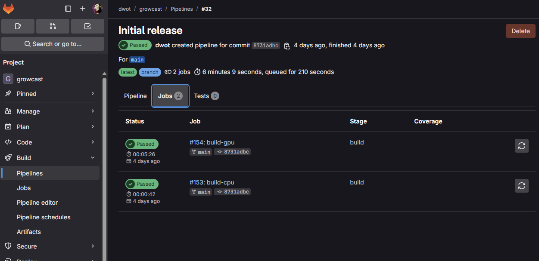Viewport: 539px width, 261px height.
Task: Open job #154: build-gpu
Action: (x=212, y=142)
